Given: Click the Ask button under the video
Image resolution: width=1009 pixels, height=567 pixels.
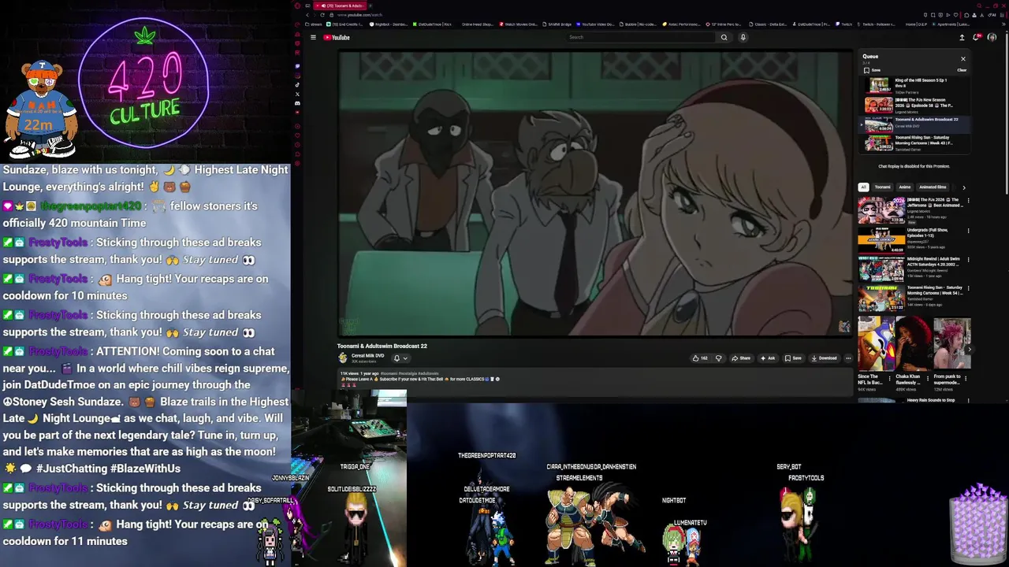Looking at the screenshot, I should point(768,358).
